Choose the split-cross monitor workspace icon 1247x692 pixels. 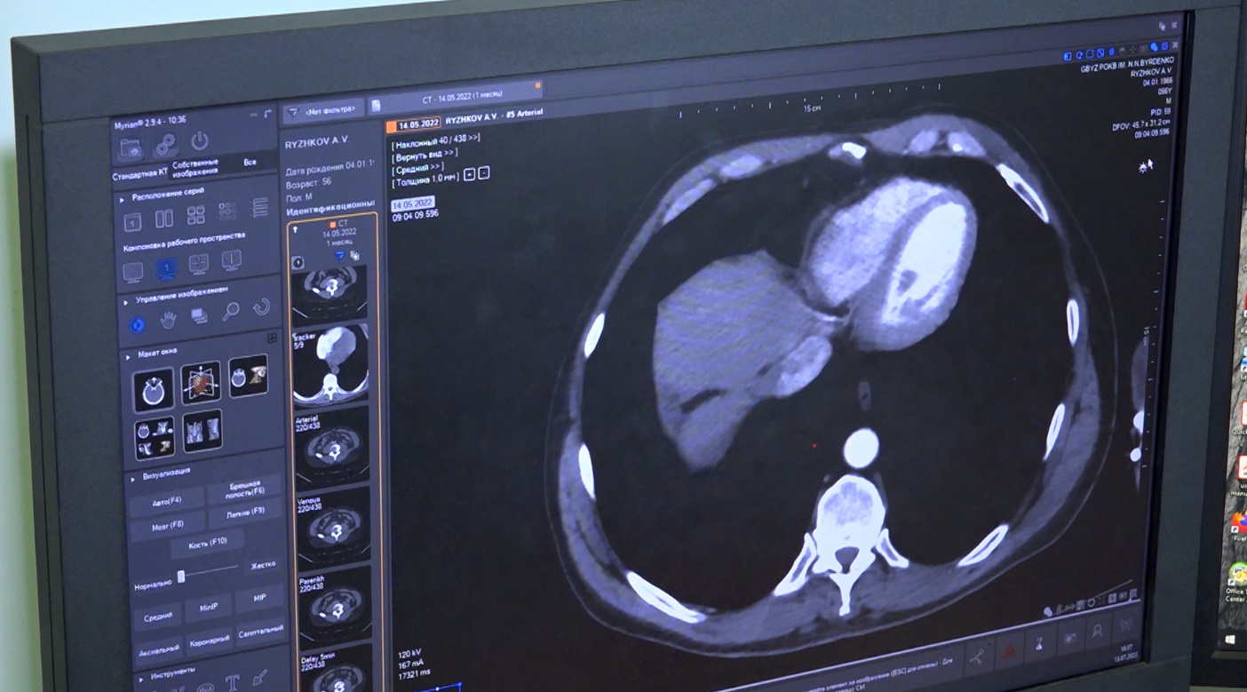(199, 264)
